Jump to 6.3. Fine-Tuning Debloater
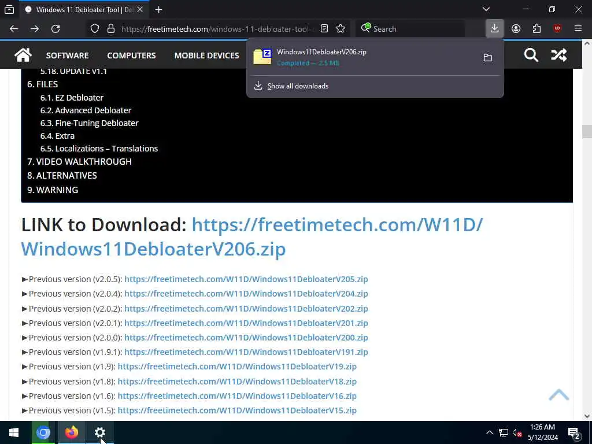 click(89, 123)
